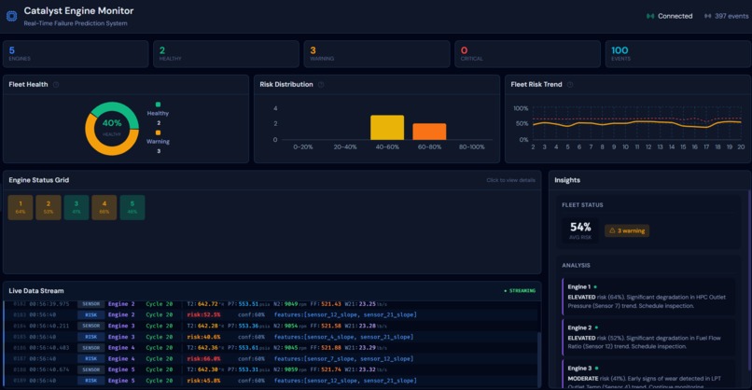Click SENSOR tag at timestamp 00:56:40.674

point(91,369)
